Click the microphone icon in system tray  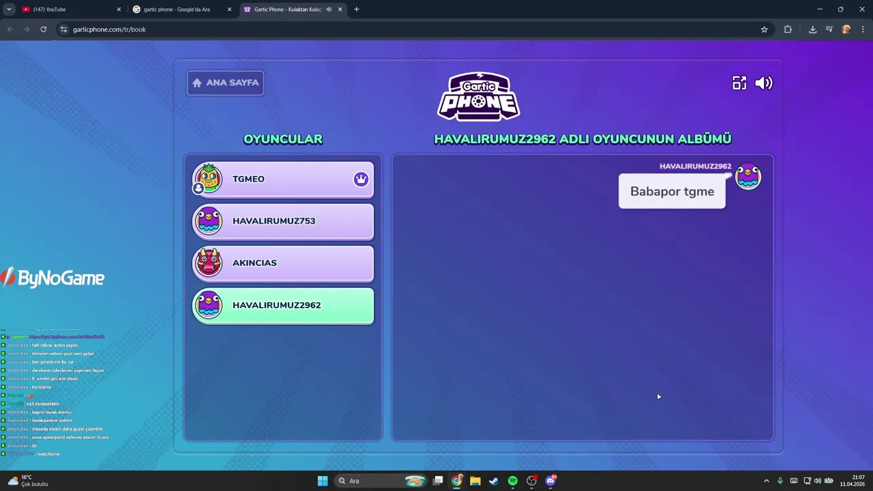pyautogui.click(x=780, y=481)
